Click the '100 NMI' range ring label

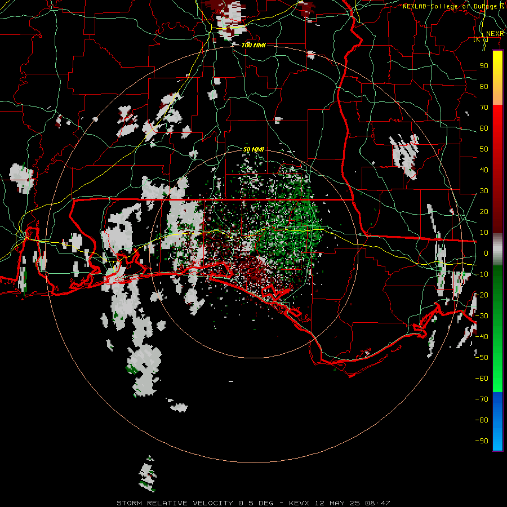point(254,45)
